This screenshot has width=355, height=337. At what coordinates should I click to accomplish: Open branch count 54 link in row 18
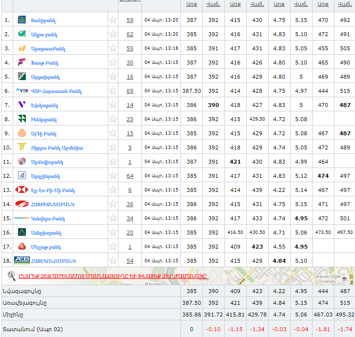(x=130, y=261)
